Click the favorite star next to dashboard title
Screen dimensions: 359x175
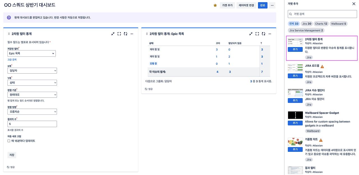pos(215,5)
